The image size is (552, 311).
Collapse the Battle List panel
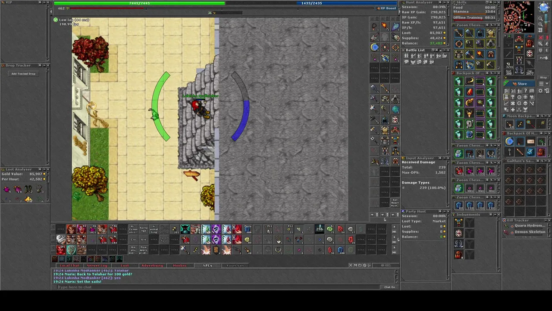444,50
